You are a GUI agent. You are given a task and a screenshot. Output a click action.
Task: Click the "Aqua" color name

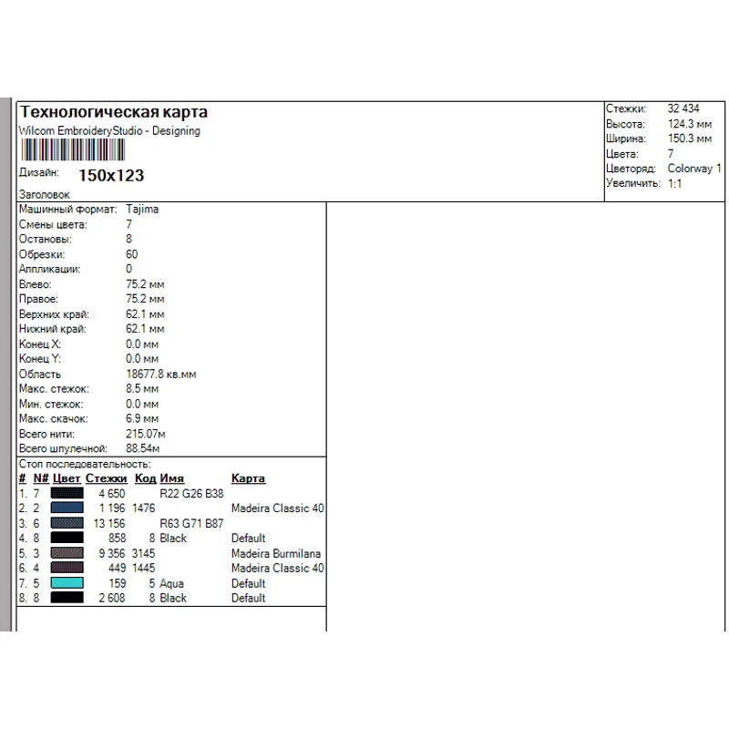click(x=171, y=583)
